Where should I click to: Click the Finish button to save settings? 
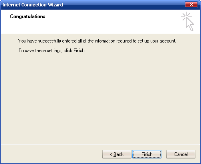coord(147,154)
